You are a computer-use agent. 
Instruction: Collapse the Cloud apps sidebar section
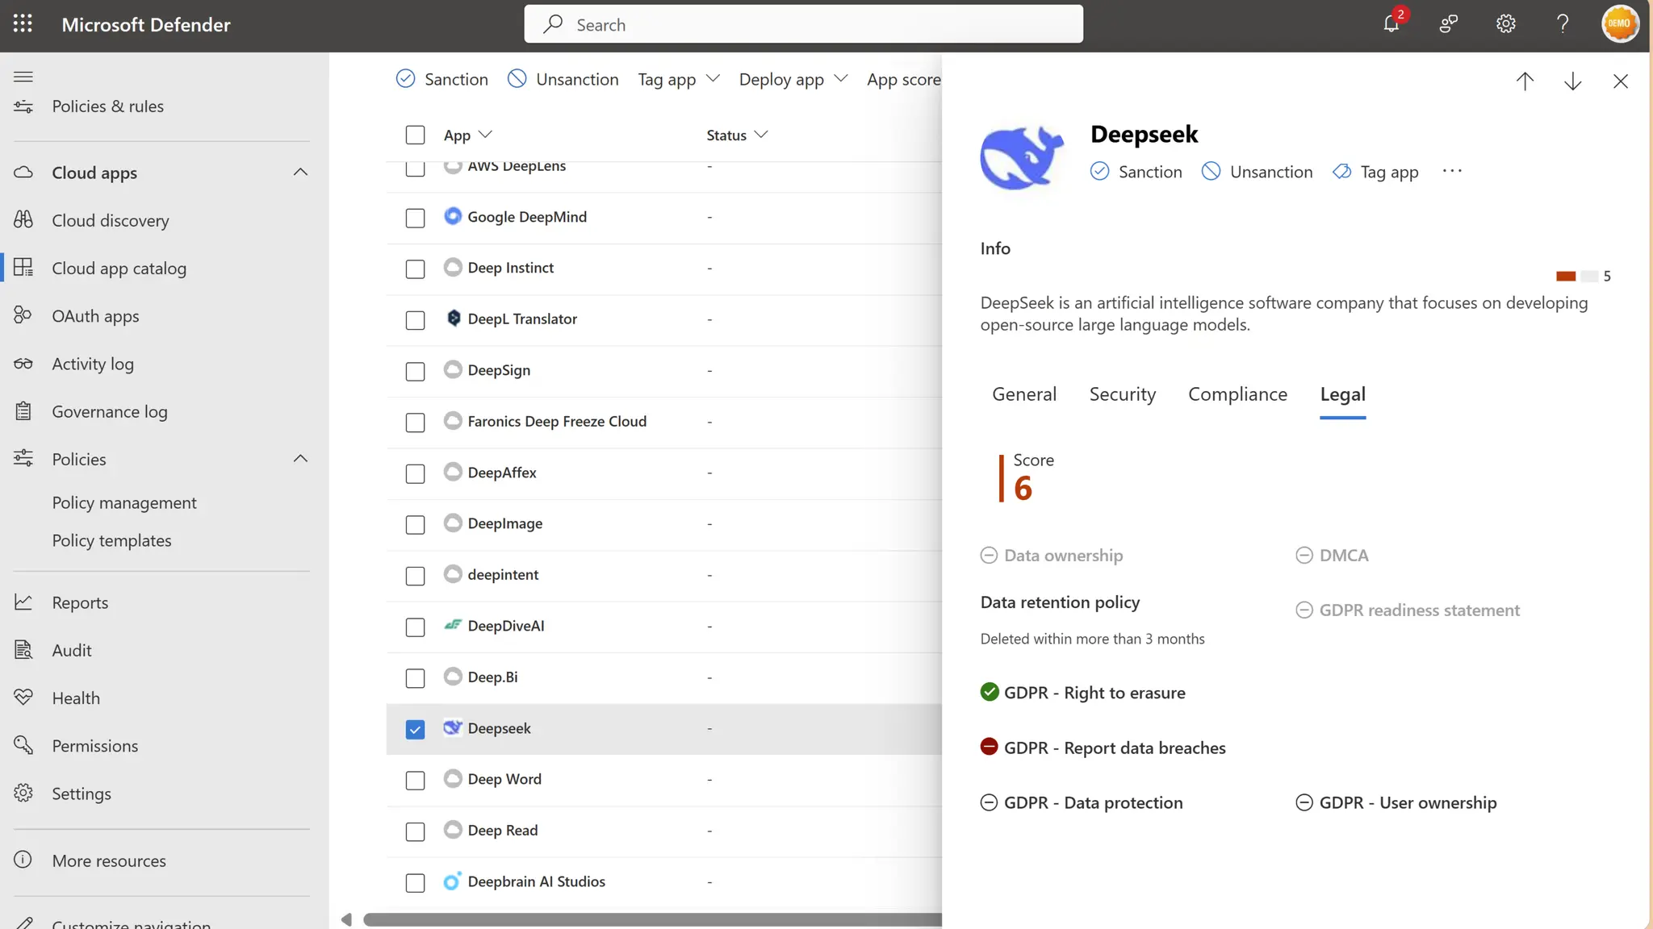click(300, 172)
